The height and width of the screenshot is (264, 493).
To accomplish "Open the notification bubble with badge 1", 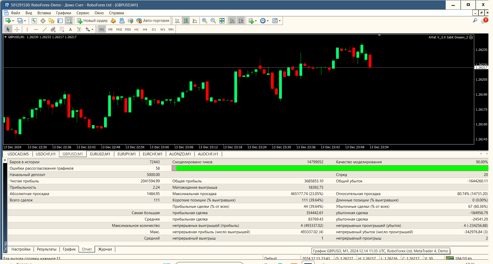I will click(x=484, y=21).
